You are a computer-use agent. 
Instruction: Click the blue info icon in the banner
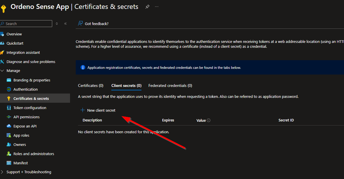pos(83,67)
